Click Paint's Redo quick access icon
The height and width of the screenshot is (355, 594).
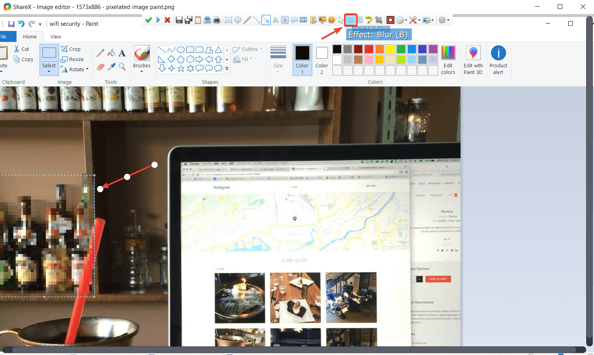pos(32,24)
